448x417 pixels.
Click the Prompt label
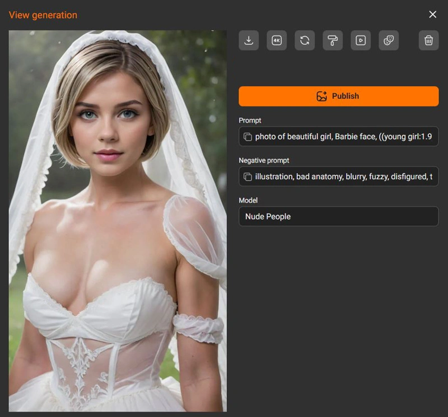pos(249,120)
